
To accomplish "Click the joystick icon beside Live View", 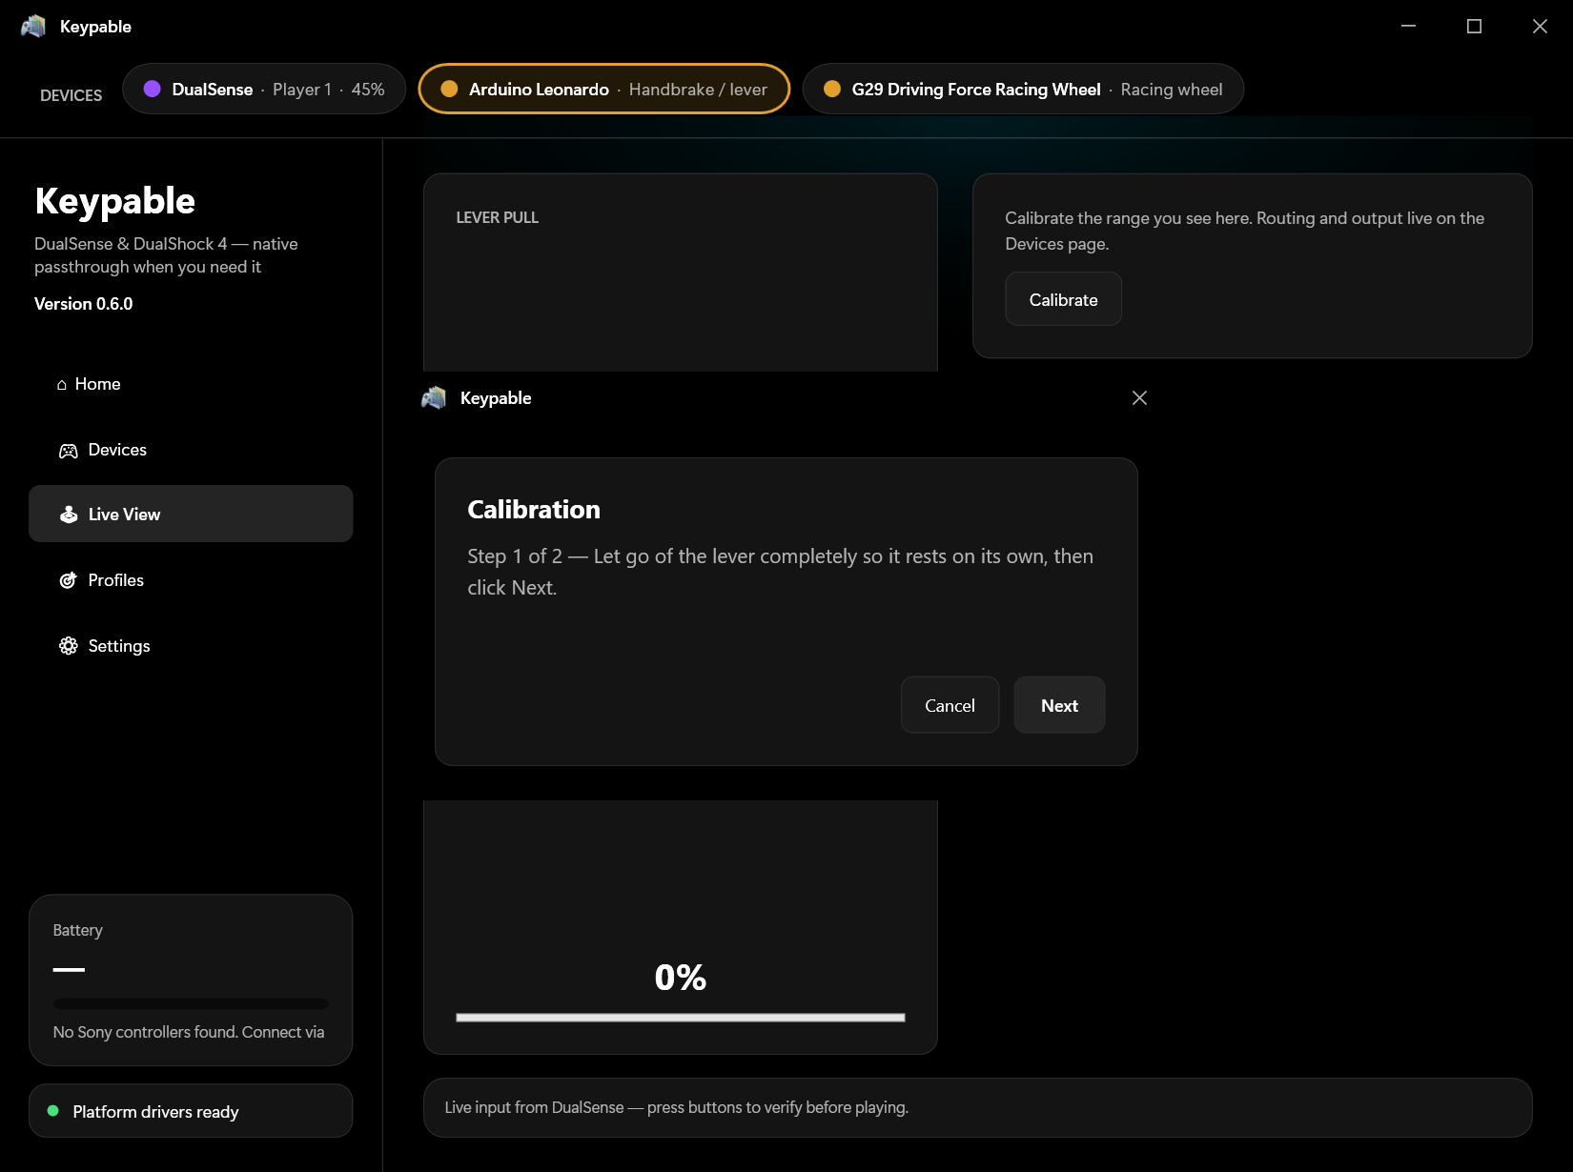I will pos(69,515).
